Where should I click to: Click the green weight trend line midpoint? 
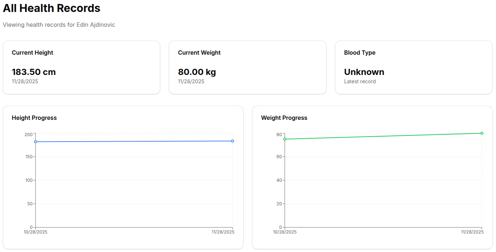point(383,136)
